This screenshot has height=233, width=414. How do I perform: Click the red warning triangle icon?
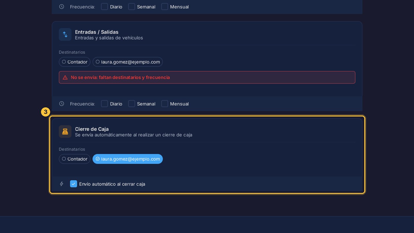[65, 77]
